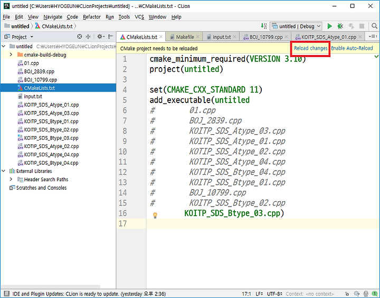This screenshot has height=298, width=380.
Task: Collapse all with the Project panel icon
Action: 88,36
